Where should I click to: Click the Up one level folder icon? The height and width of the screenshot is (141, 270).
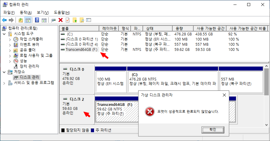(x=20, y=20)
